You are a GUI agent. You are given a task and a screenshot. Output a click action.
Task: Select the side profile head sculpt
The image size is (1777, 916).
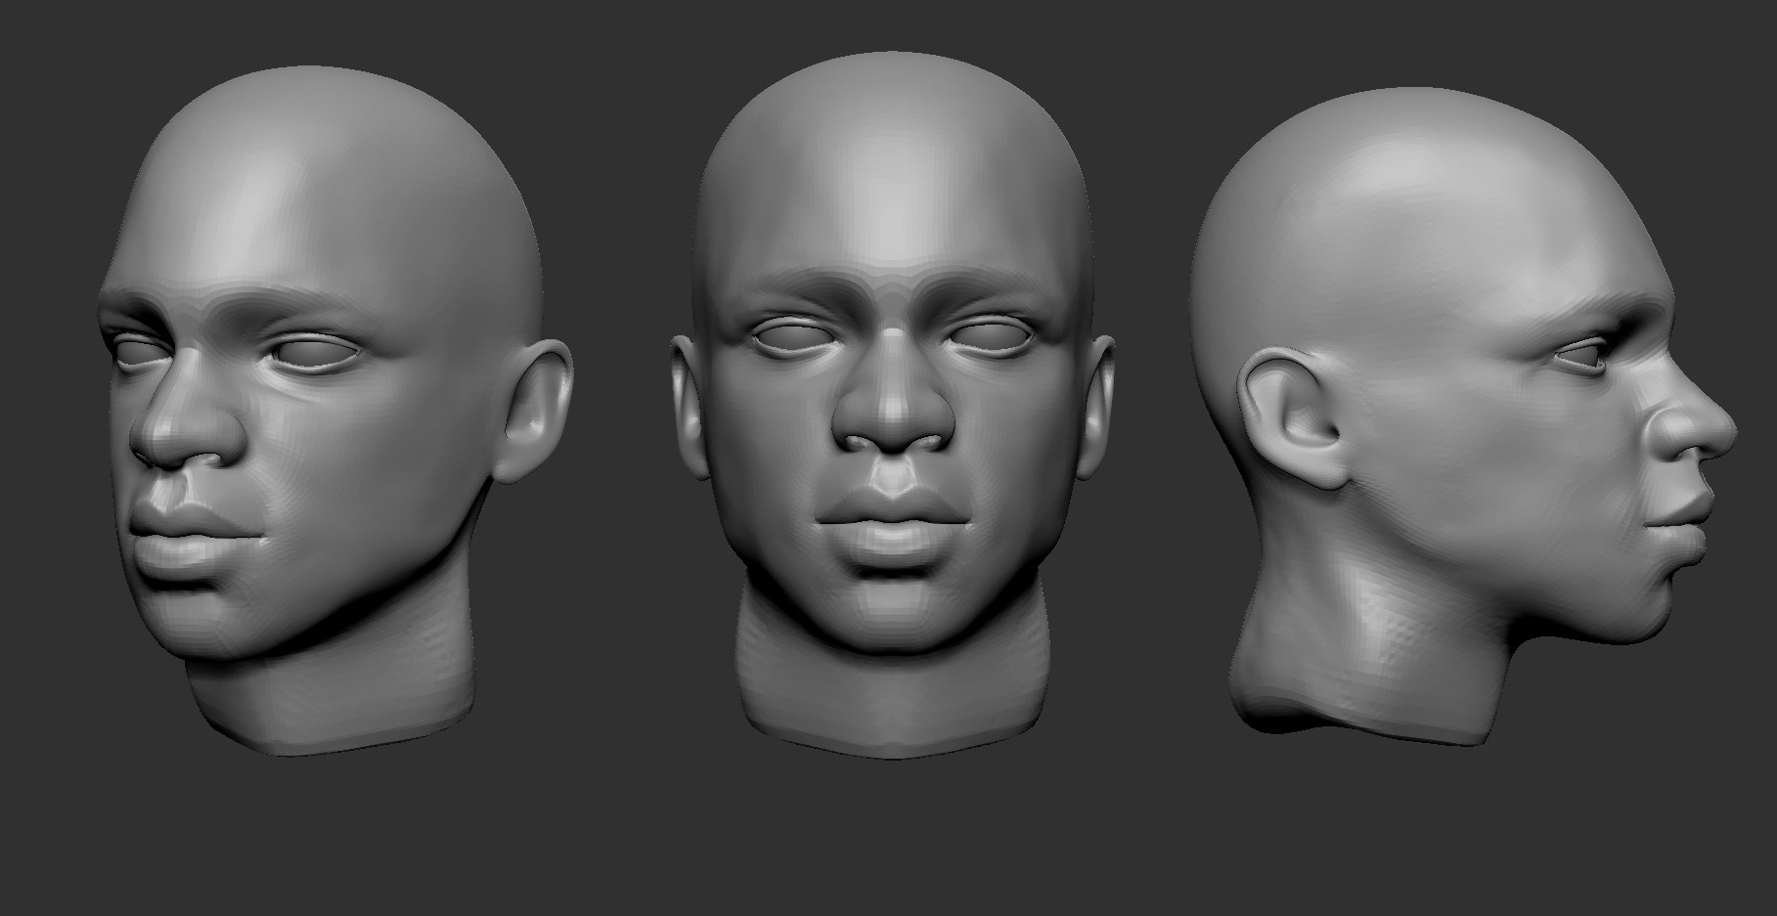1462,415
